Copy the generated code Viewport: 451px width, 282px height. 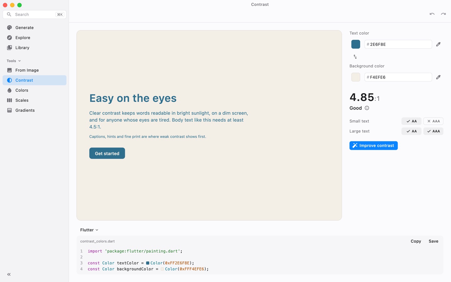[x=416, y=241]
